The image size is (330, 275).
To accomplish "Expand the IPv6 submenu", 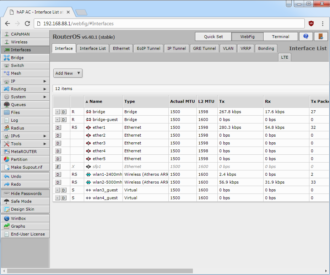I will point(25,136).
